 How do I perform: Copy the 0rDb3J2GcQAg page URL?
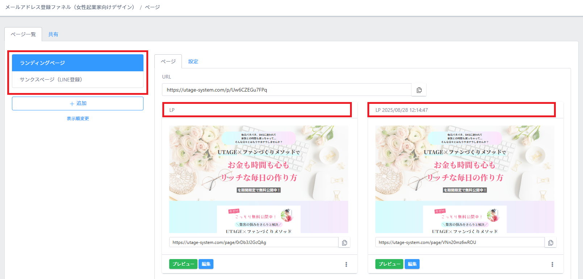344,242
